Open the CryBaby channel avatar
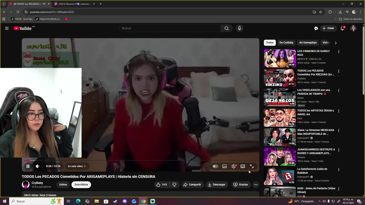The height and width of the screenshot is (205, 365). tap(26, 184)
